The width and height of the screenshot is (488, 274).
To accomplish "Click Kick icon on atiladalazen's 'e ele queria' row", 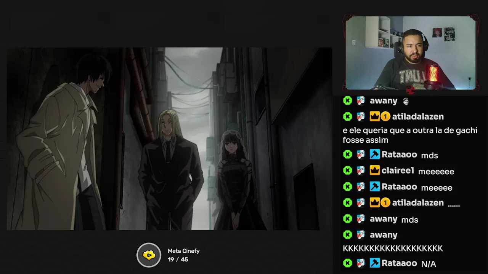I will (x=347, y=116).
